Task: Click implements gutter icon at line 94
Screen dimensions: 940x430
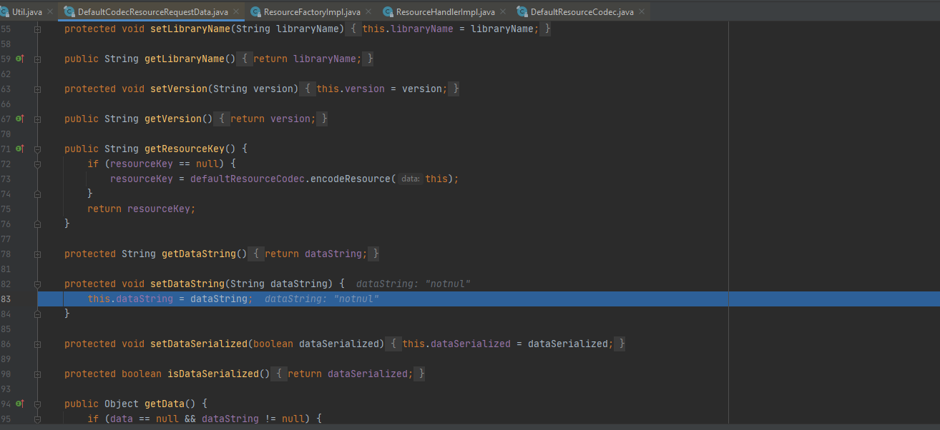Action: tap(20, 404)
